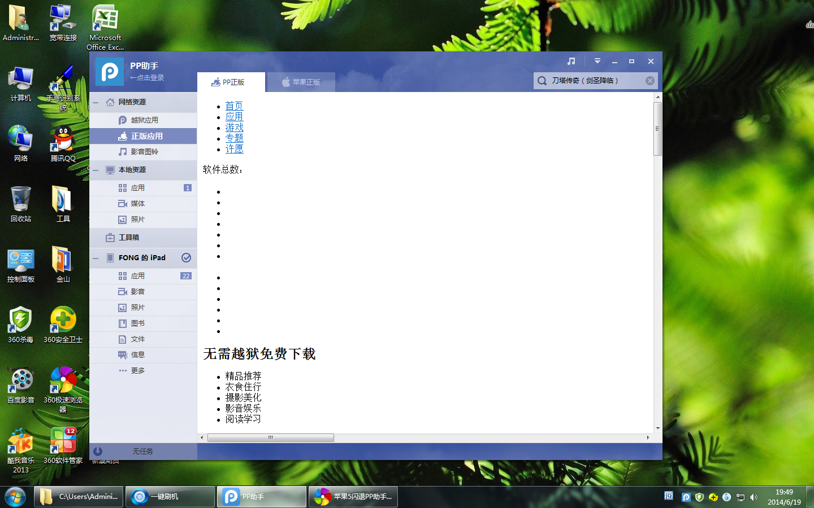Open 媒体 under 本地资源
The image size is (814, 508).
click(143, 204)
